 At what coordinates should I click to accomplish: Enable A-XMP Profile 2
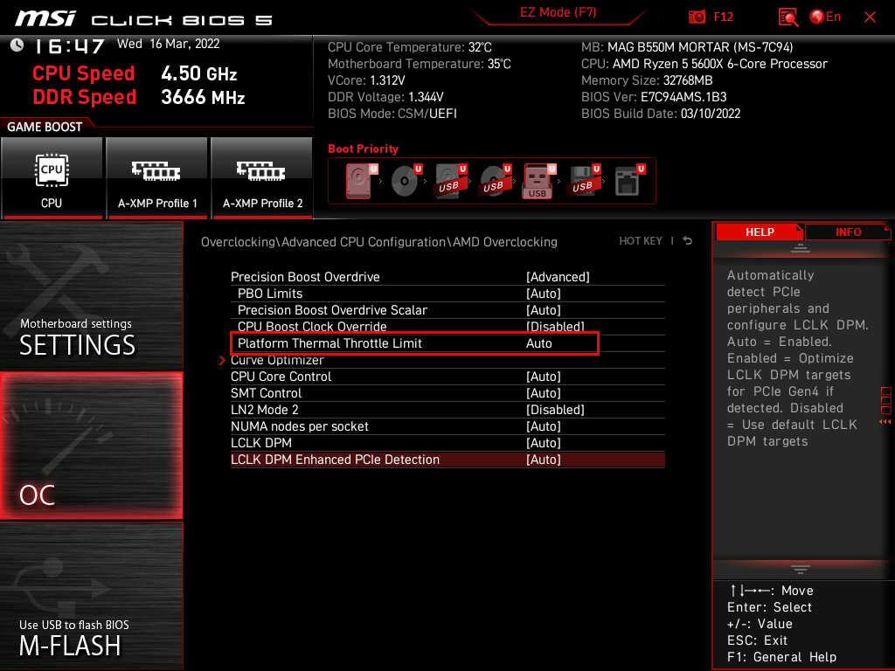pos(262,178)
